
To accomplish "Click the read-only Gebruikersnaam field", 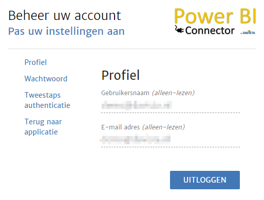I will (171, 105).
